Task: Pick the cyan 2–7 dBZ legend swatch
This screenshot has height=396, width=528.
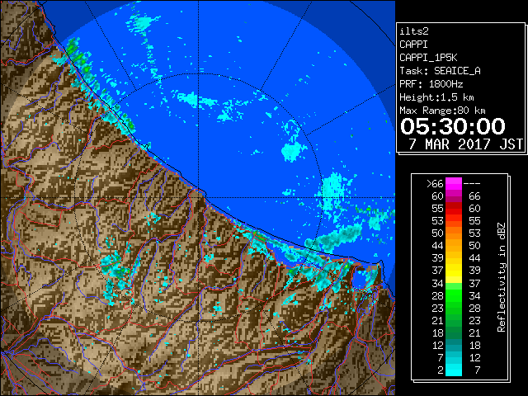Action: [x=454, y=370]
